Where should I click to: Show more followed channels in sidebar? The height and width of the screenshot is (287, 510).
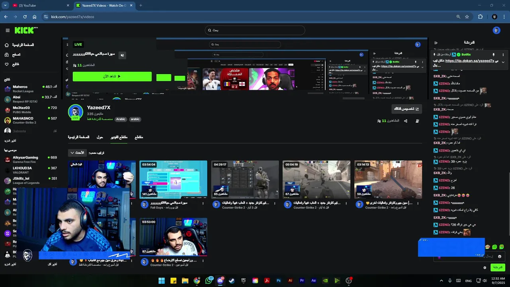point(10,141)
